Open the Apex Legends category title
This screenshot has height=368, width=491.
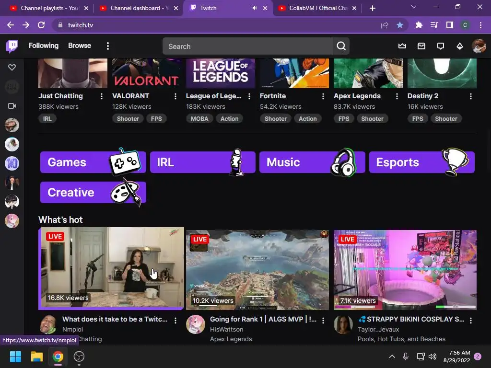[x=357, y=96]
